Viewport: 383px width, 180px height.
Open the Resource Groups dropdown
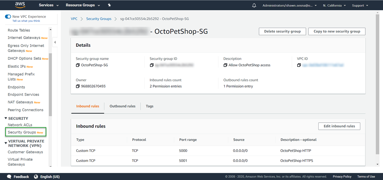click(83, 5)
